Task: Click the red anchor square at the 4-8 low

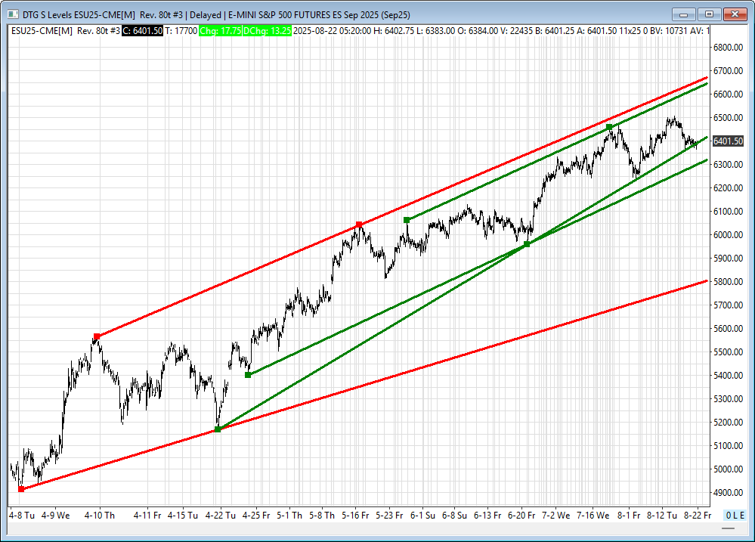Action: point(21,489)
